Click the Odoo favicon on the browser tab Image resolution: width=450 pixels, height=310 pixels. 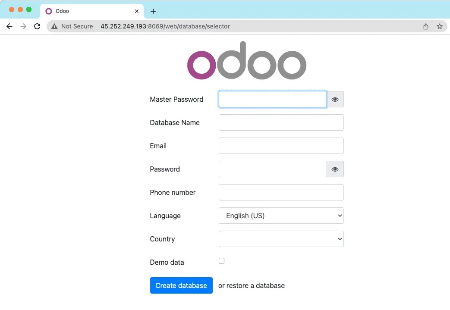tap(49, 11)
